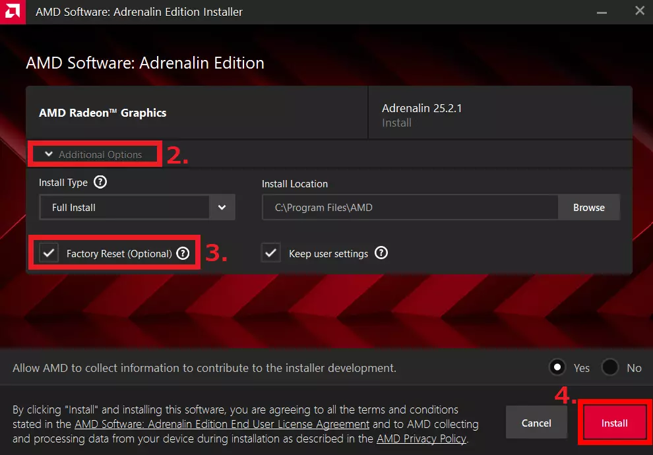The height and width of the screenshot is (455, 653).
Task: Collapse the Additional Options section
Action: click(94, 154)
